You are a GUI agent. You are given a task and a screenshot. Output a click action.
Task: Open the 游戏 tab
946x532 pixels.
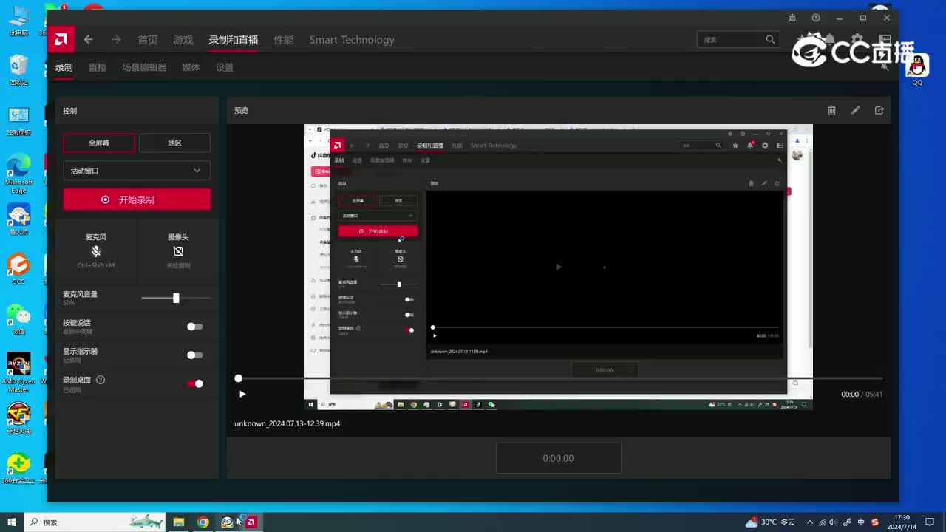point(183,40)
